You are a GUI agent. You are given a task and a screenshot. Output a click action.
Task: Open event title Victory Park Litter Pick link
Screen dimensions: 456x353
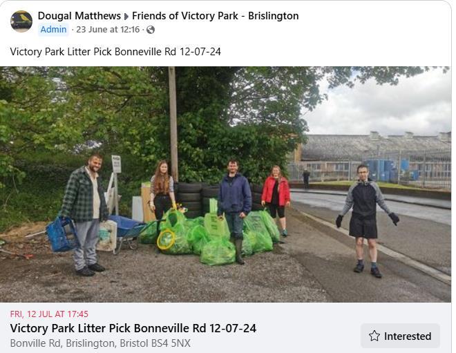pos(133,328)
